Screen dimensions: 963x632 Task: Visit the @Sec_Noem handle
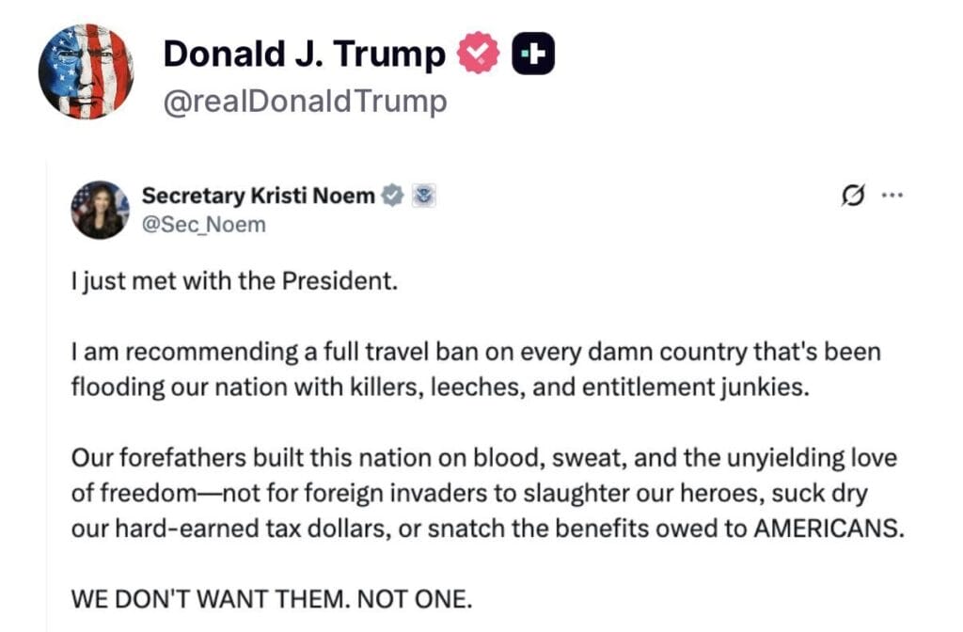point(203,224)
